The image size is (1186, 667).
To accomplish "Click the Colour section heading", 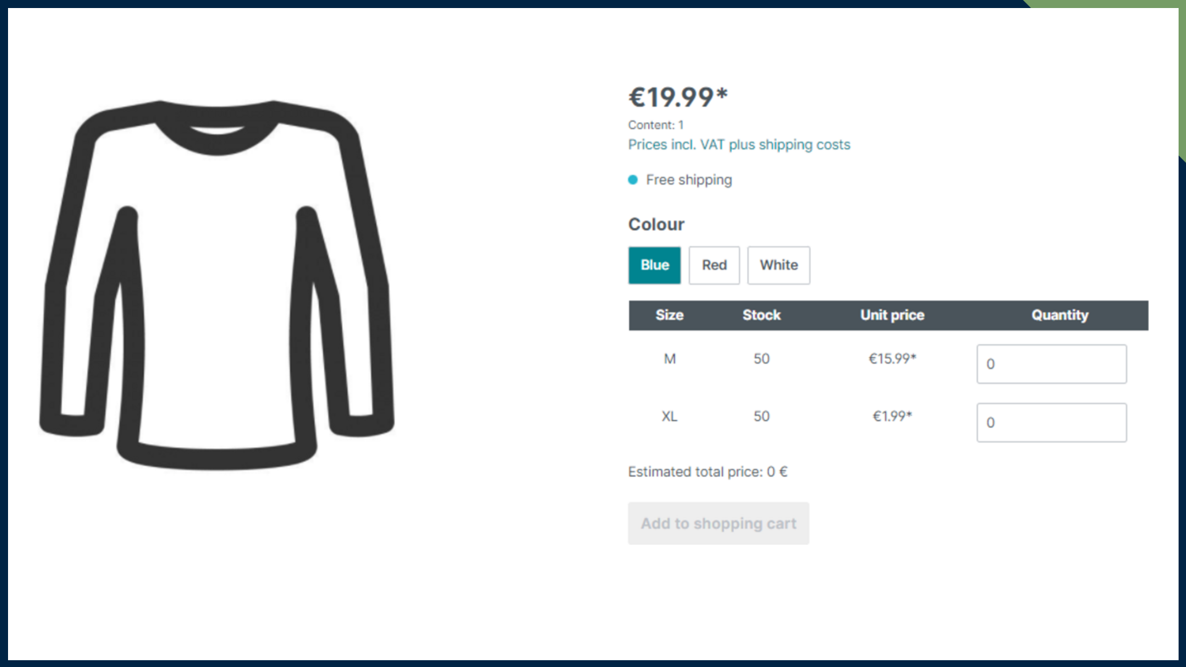I will coord(656,224).
